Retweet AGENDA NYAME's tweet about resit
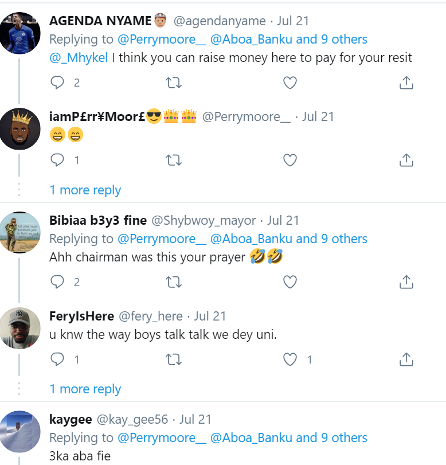This screenshot has height=465, width=446. pos(173,83)
